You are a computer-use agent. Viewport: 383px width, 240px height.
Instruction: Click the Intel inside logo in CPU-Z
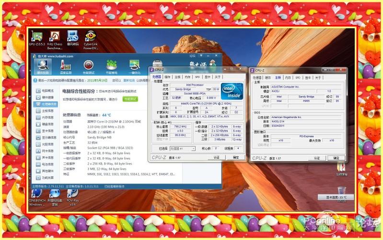pyautogui.click(x=232, y=91)
